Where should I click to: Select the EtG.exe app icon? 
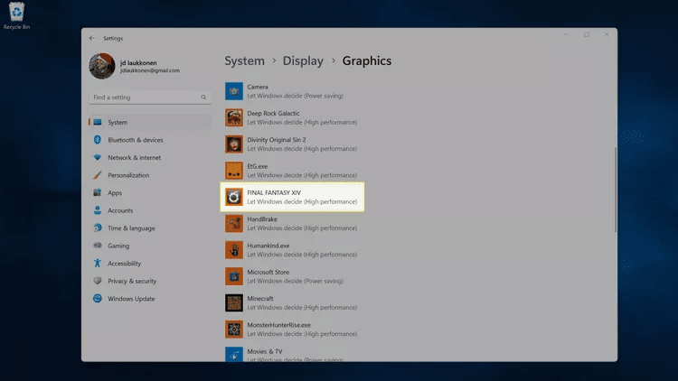[234, 171]
